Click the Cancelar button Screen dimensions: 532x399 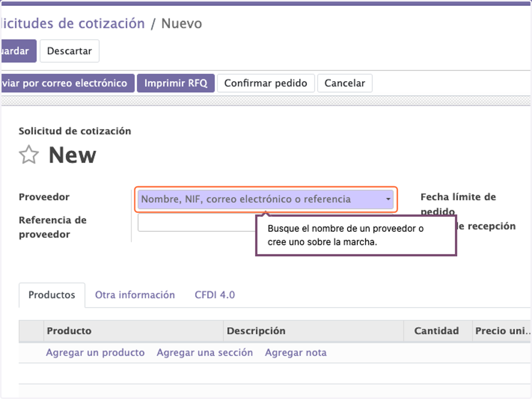point(345,83)
